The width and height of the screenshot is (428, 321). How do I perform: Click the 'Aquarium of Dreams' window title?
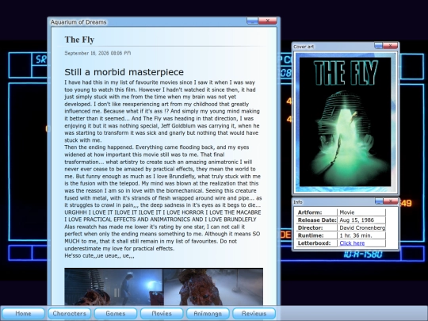point(78,22)
